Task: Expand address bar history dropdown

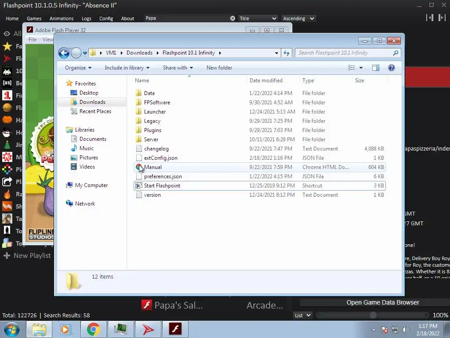Action: [x=276, y=53]
